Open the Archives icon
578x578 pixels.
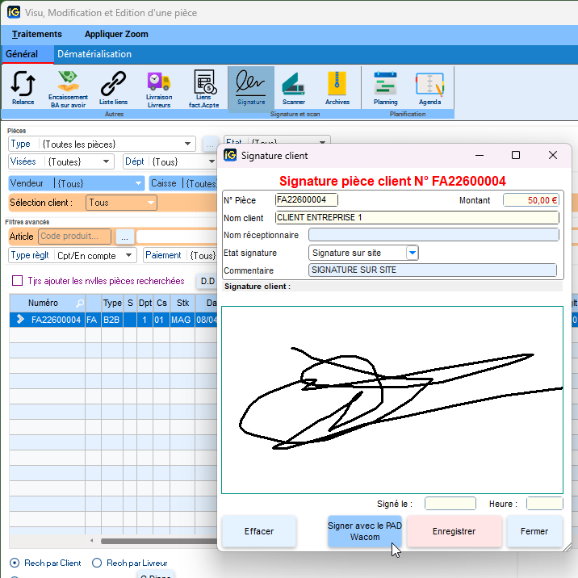point(337,87)
